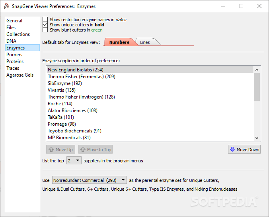Image resolution: width=269 pixels, height=217 pixels.
Task: Select Promega (98) in supplier list
Action: [150, 124]
